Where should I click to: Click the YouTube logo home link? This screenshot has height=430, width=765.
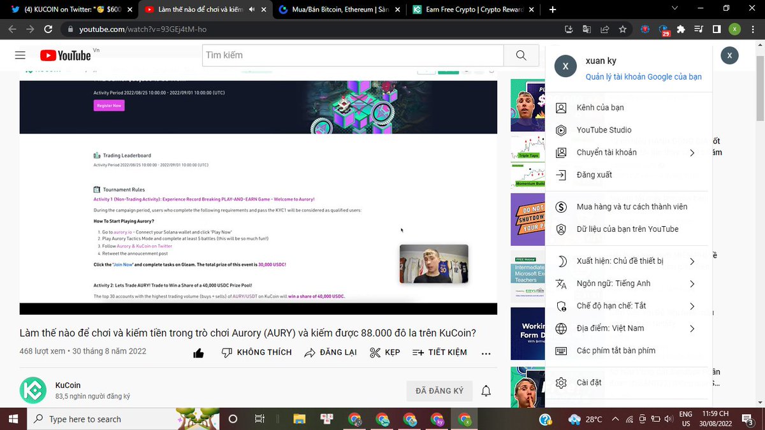point(66,55)
